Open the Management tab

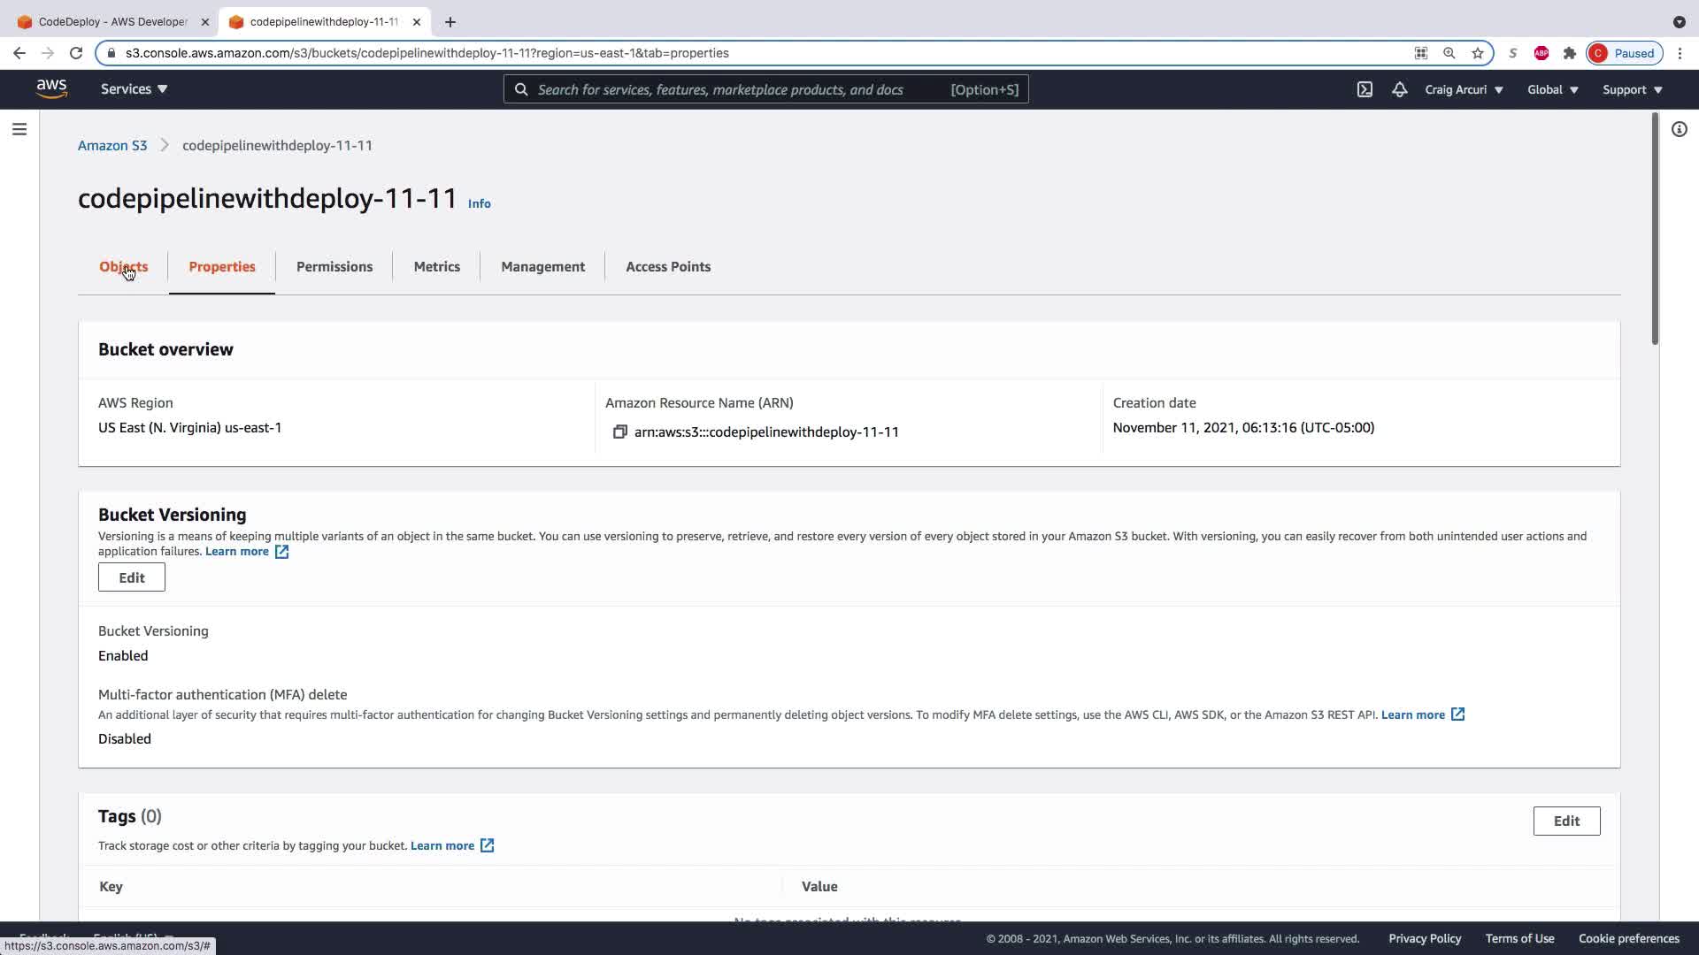(x=542, y=267)
